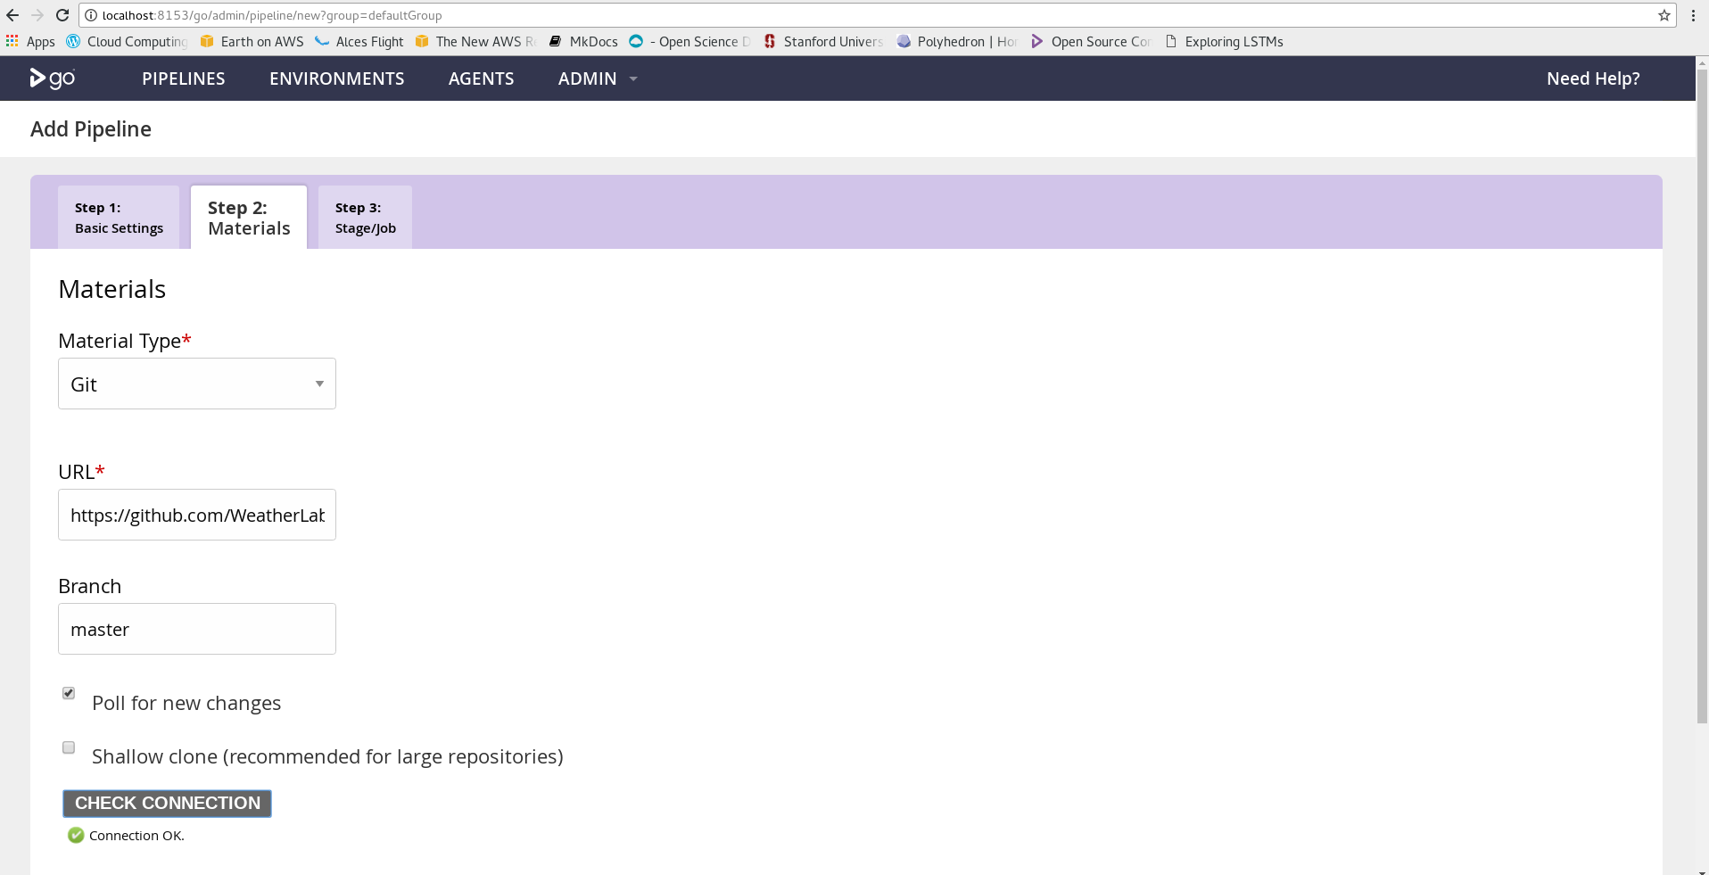The width and height of the screenshot is (1709, 875).
Task: Bookmark this page with the star icon
Action: pos(1664,15)
